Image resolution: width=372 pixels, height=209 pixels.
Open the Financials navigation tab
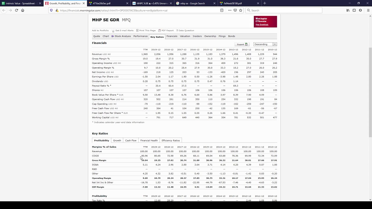pyautogui.click(x=172, y=36)
